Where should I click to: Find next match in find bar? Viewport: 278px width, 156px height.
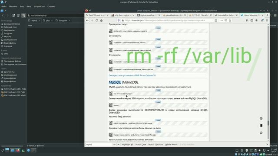coord(119,144)
